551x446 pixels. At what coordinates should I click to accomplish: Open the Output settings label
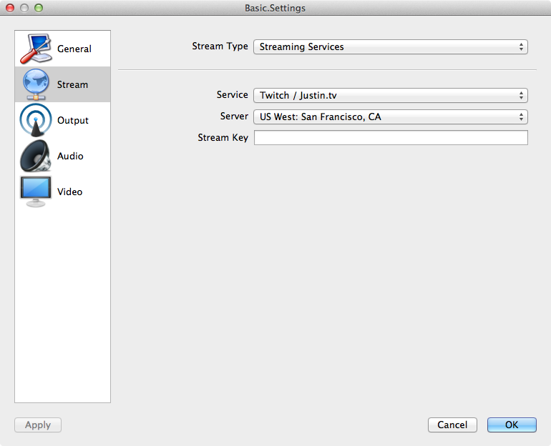(x=73, y=120)
